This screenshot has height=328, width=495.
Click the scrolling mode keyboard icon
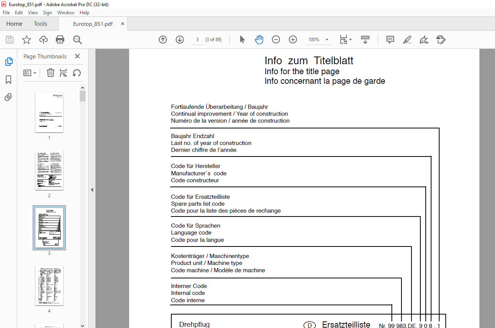tap(365, 40)
